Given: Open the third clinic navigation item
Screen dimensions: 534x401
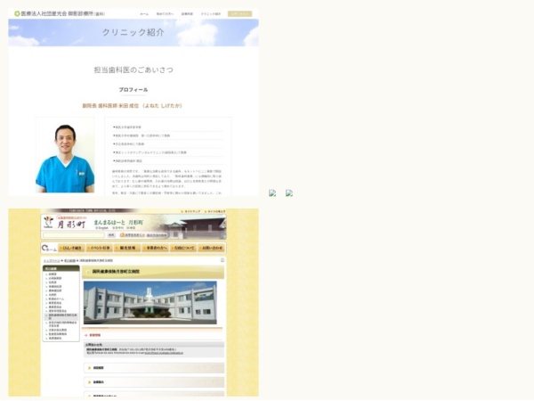Looking at the screenshot, I should coord(187,14).
